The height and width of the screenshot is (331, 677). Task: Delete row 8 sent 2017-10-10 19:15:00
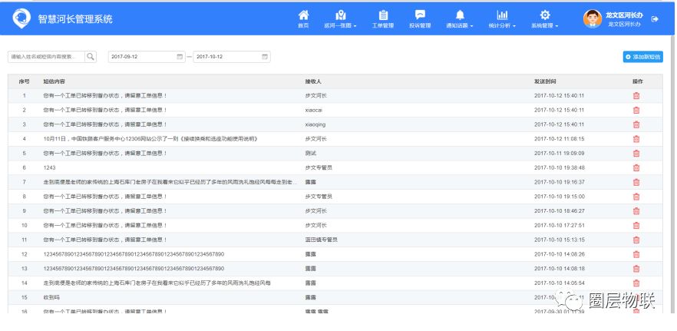(636, 197)
